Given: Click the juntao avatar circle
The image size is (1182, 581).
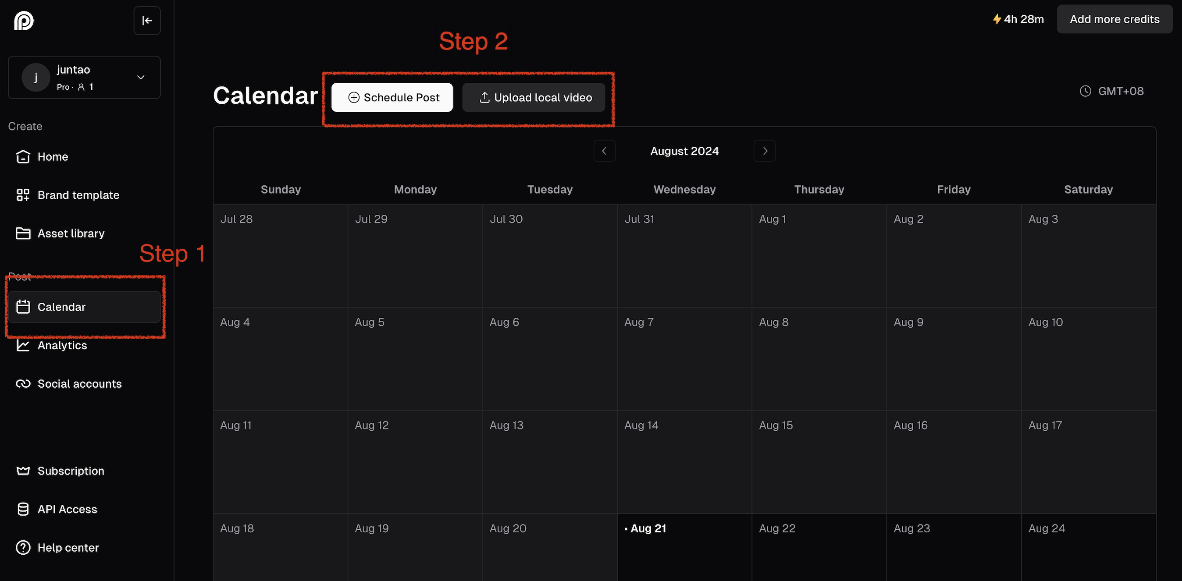Looking at the screenshot, I should click(36, 78).
